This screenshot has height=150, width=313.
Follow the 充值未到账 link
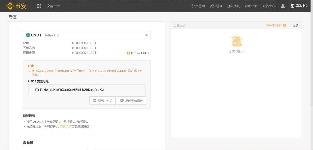[x=273, y=25]
